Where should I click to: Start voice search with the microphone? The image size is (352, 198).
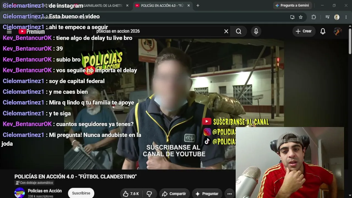coord(256,31)
